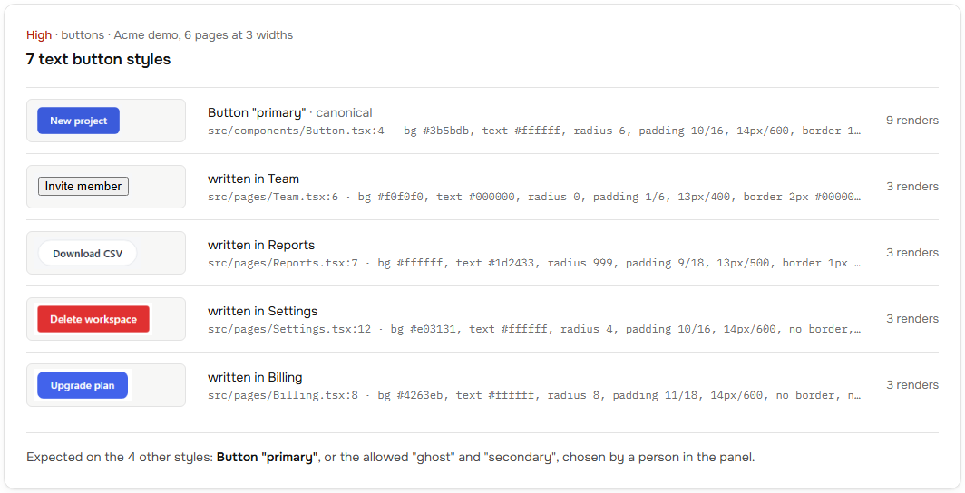Click the Upgrade plan button preview
965x493 pixels.
coord(83,385)
